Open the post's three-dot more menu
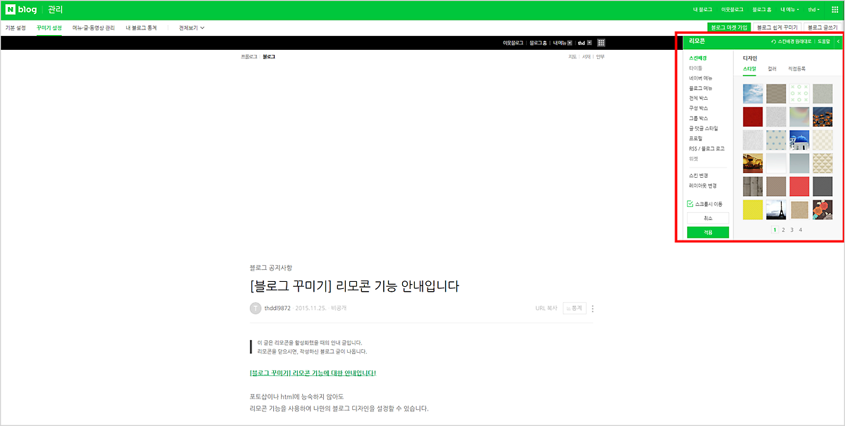The width and height of the screenshot is (845, 426). point(593,308)
